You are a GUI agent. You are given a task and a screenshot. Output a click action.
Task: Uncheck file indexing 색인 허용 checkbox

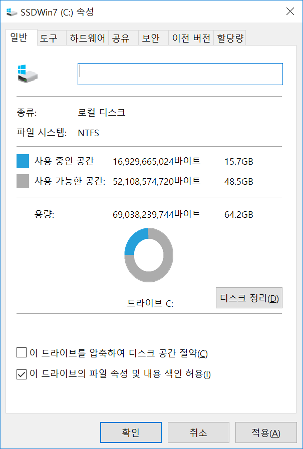tap(22, 374)
